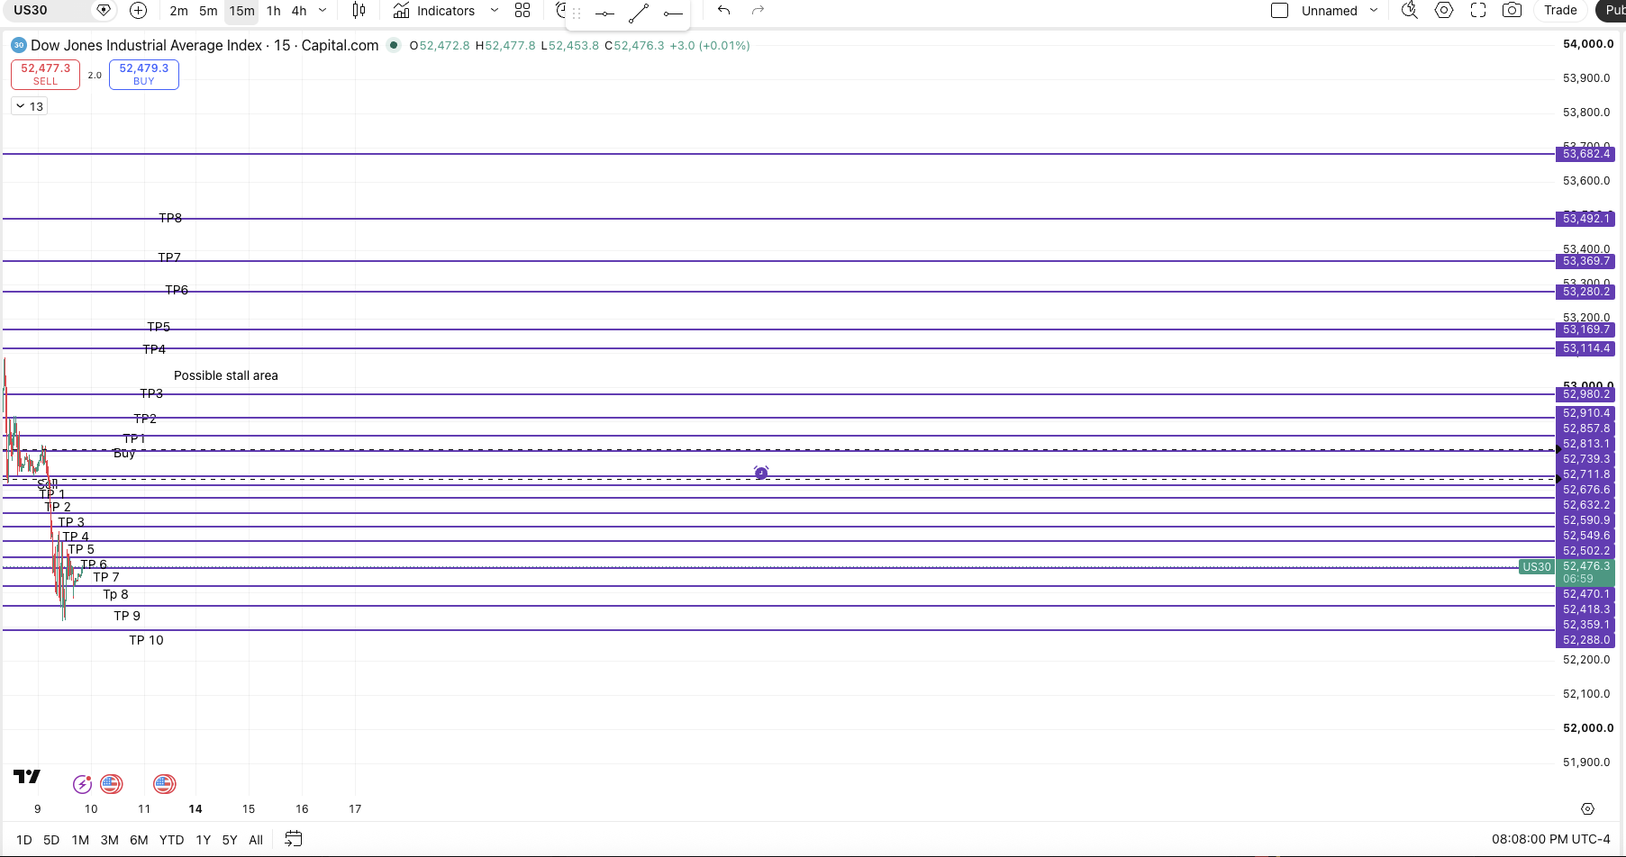Click the 53,682.4 price line label
Viewport: 1626px width, 857px height.
pyautogui.click(x=1585, y=154)
